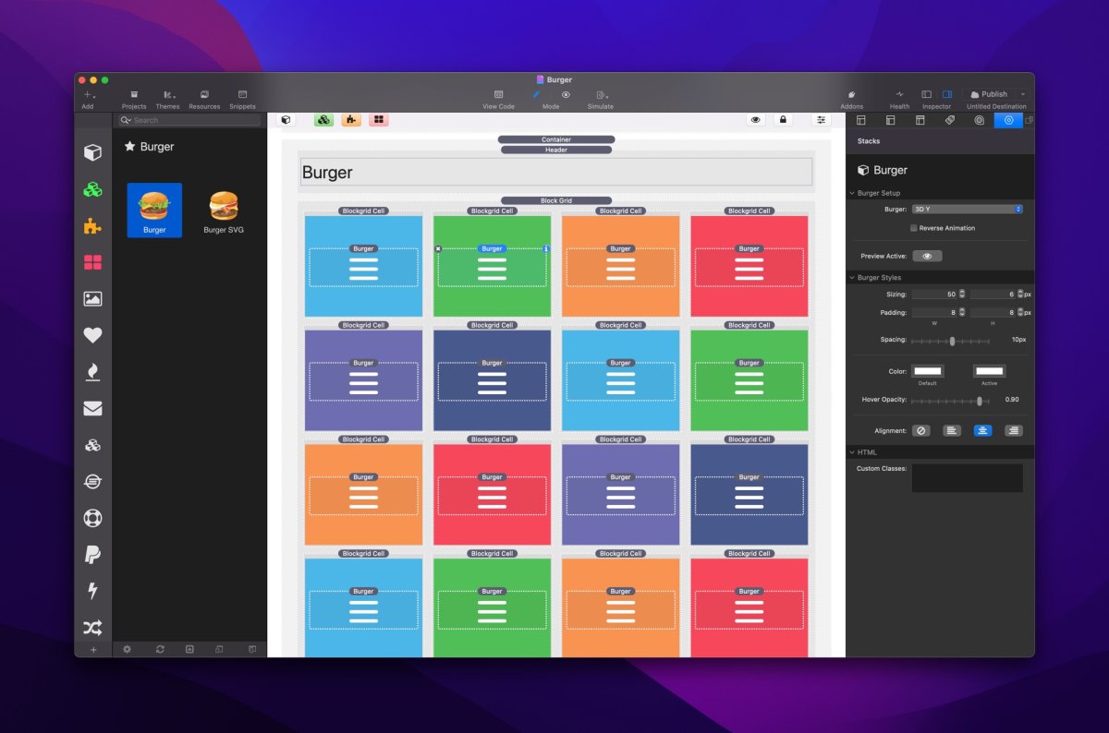
Task: Click the lock icon above canvas
Action: (783, 120)
